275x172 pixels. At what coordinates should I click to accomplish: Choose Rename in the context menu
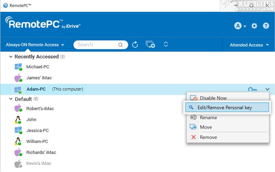[x=228, y=118]
